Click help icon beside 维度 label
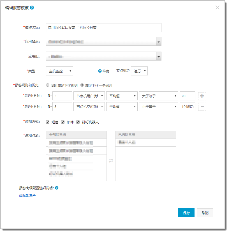 pyautogui.click(x=100, y=71)
